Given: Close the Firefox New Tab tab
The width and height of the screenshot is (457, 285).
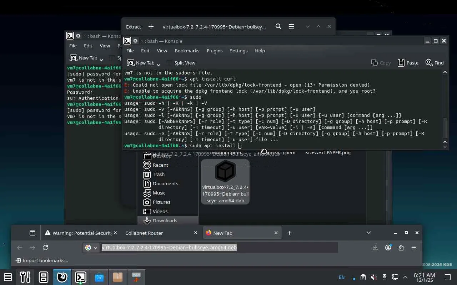Looking at the screenshot, I should tap(276, 233).
